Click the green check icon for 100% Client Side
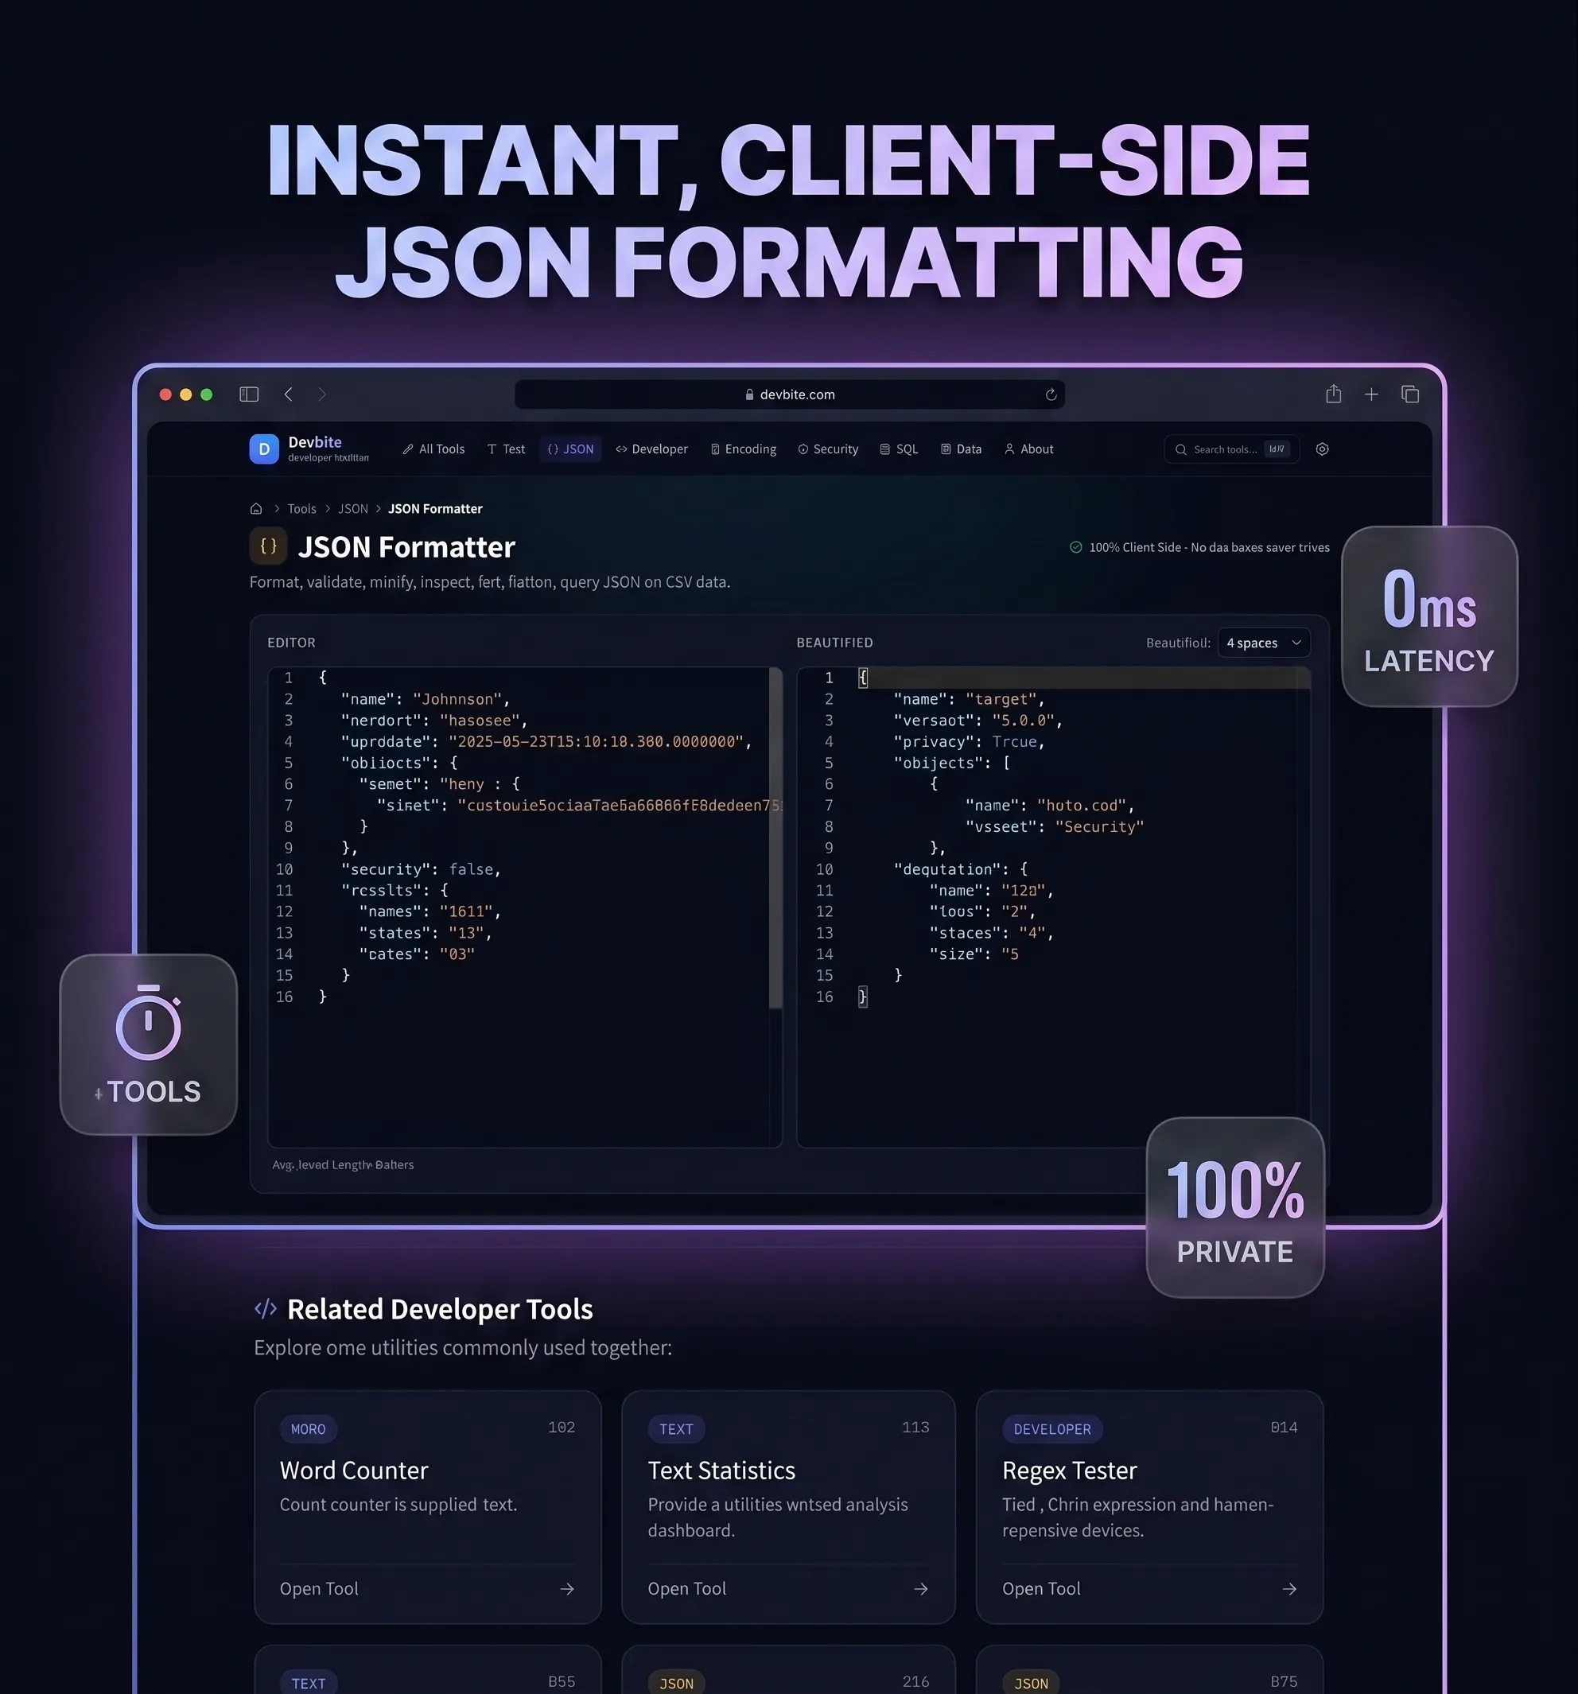 click(x=1076, y=547)
